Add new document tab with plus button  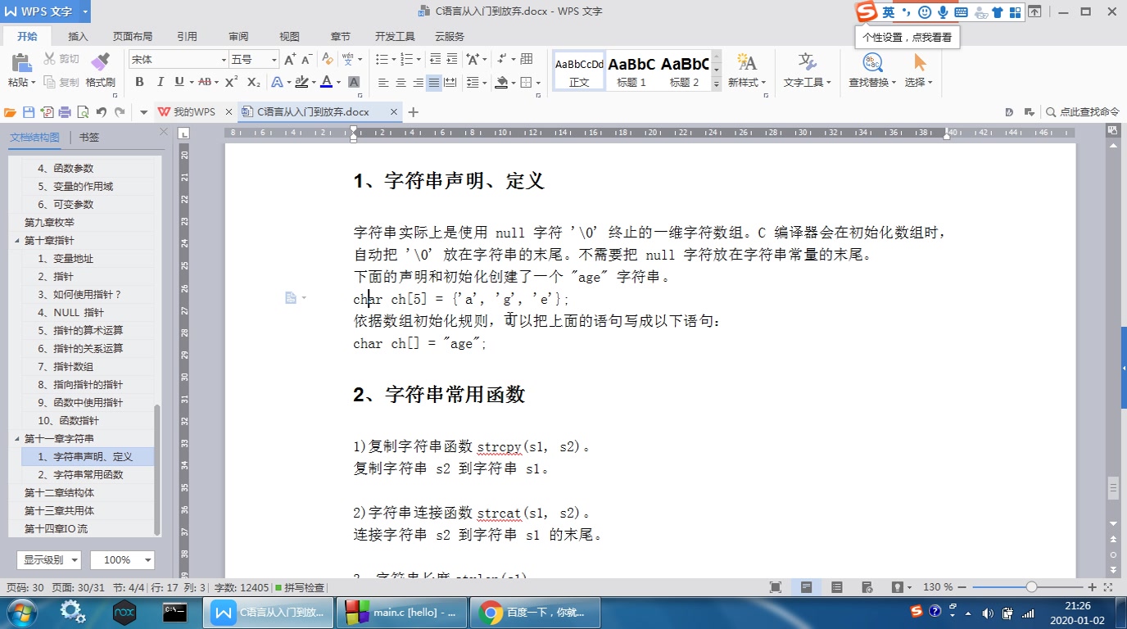pos(414,112)
